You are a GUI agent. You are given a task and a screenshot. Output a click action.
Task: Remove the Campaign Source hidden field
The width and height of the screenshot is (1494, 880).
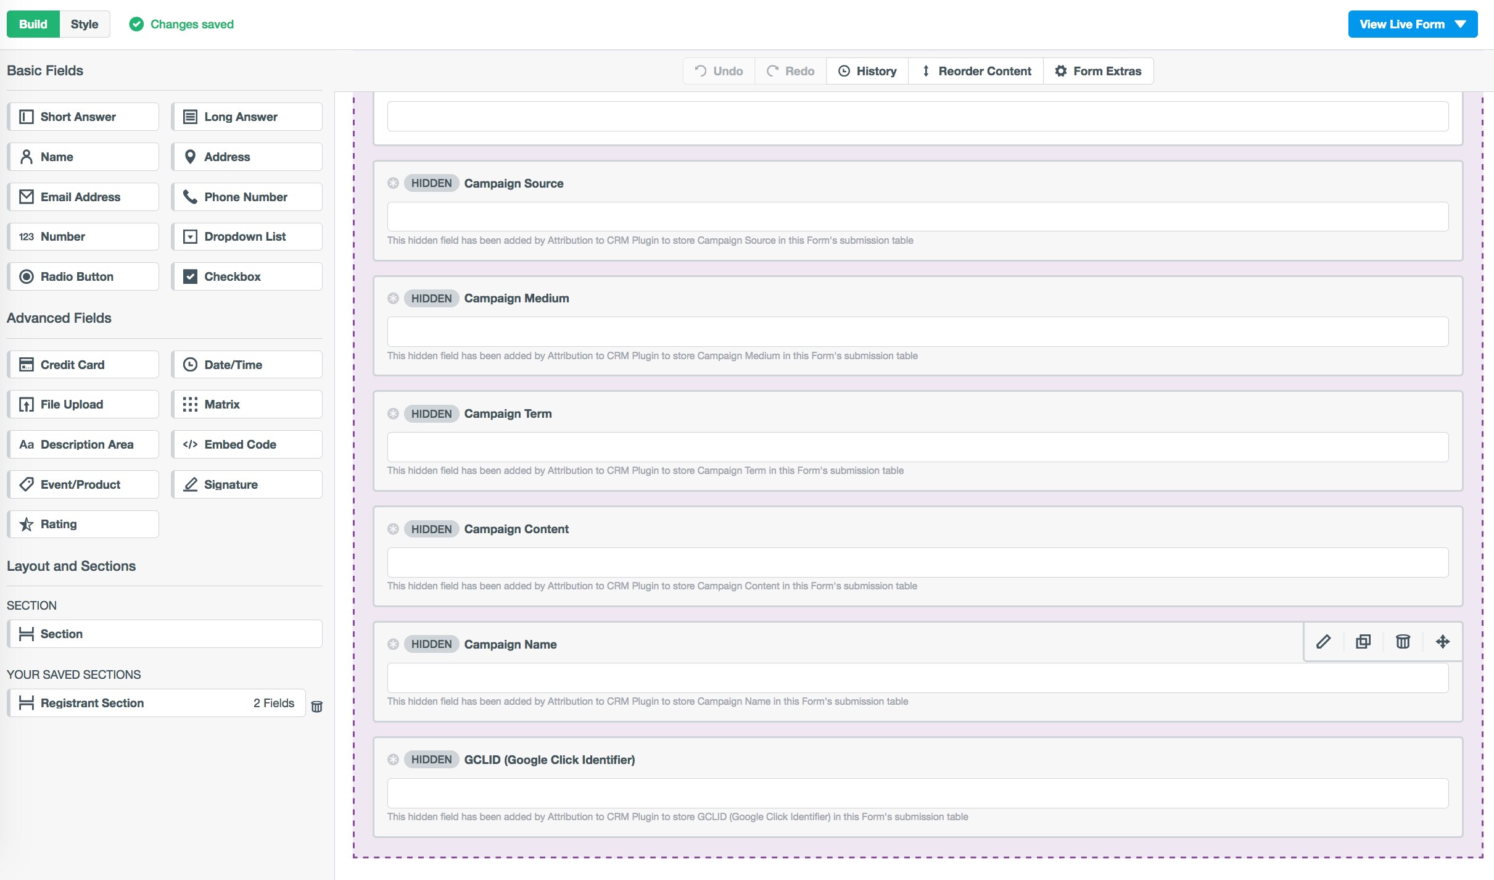393,183
